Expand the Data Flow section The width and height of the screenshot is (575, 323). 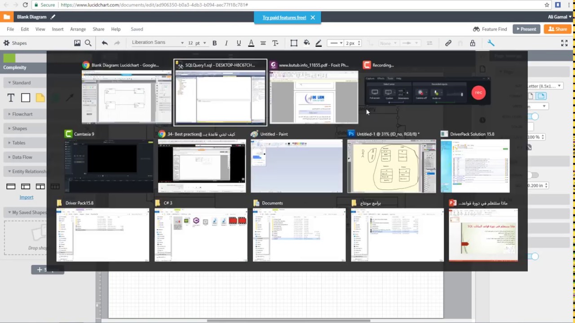[x=22, y=157]
